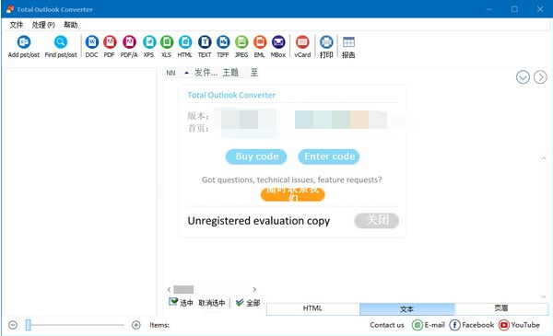Click the zoom in plus icon
Viewport: 553px width, 336px height.
pyautogui.click(x=136, y=325)
